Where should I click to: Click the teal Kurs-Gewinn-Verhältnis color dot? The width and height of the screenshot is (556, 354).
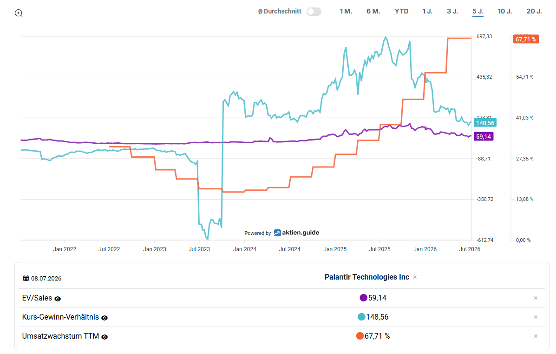click(x=361, y=317)
